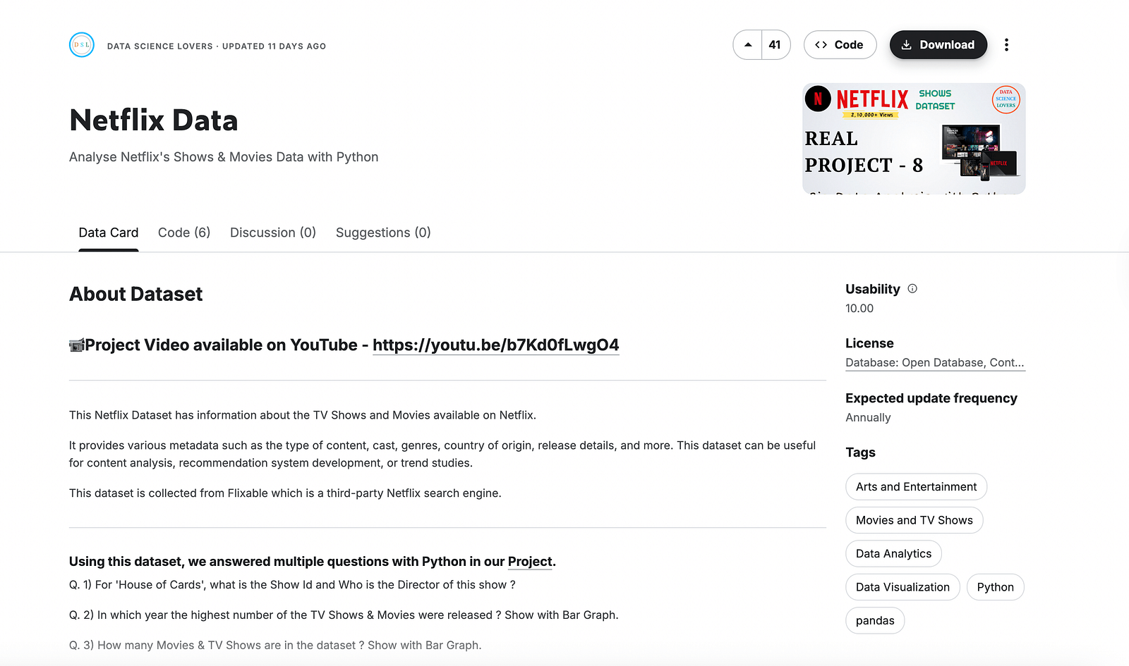This screenshot has width=1129, height=666.
Task: Open the Data Science Lovers profile avatar
Action: [82, 45]
